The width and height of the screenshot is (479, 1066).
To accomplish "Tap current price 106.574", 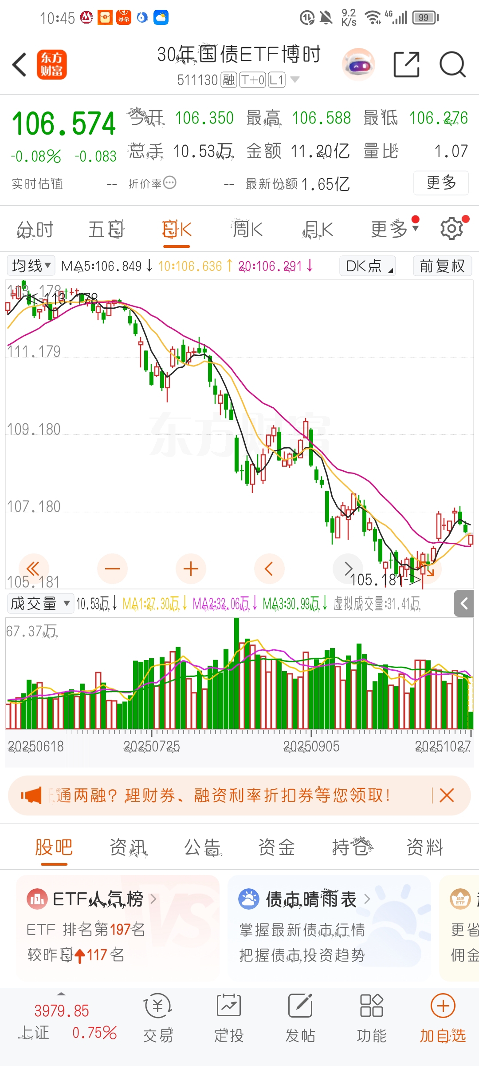I will [x=63, y=124].
